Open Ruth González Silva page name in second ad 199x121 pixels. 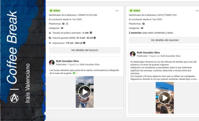148,53
